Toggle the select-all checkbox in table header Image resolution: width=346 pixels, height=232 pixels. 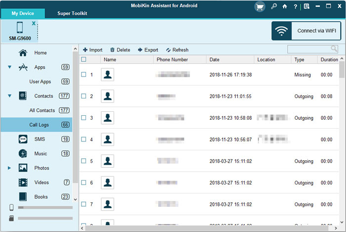[x=84, y=59]
